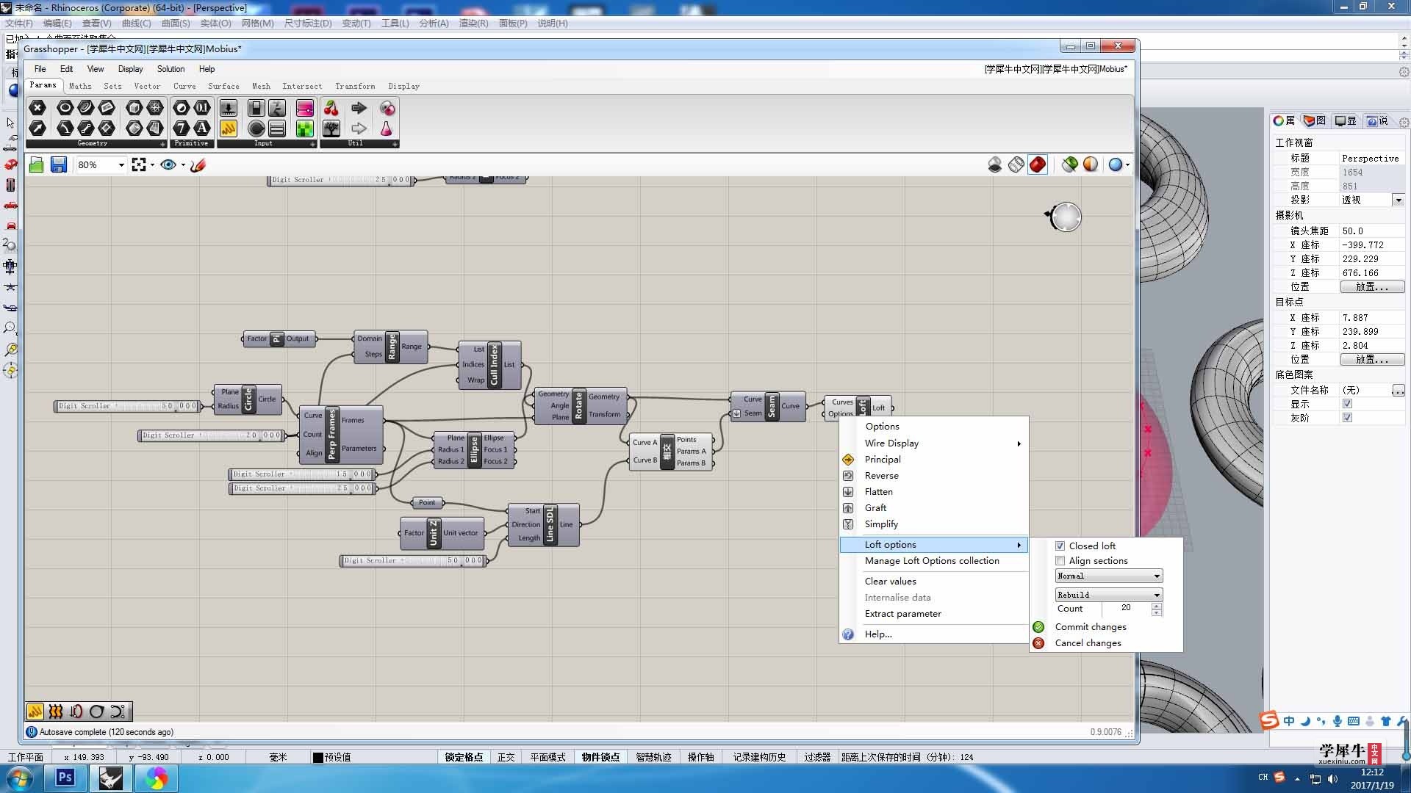Click Digit Scroller set to 20.000
This screenshot has width=1411, height=793.
coord(211,435)
